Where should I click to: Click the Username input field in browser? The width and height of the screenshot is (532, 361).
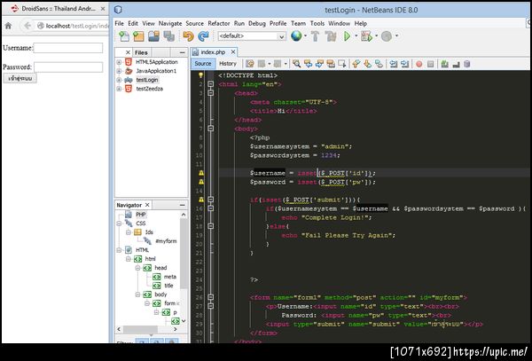[x=68, y=48]
